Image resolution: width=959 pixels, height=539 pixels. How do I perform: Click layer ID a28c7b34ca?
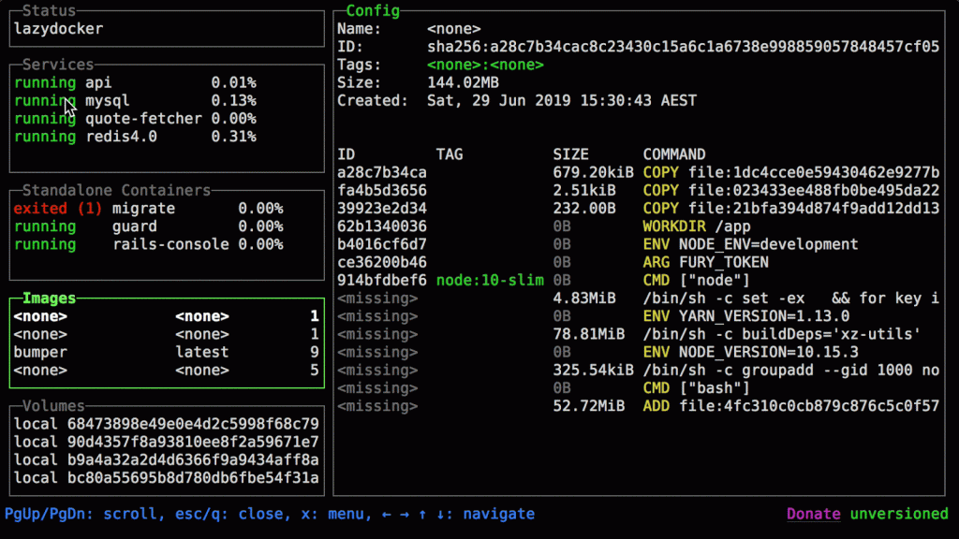click(x=382, y=172)
